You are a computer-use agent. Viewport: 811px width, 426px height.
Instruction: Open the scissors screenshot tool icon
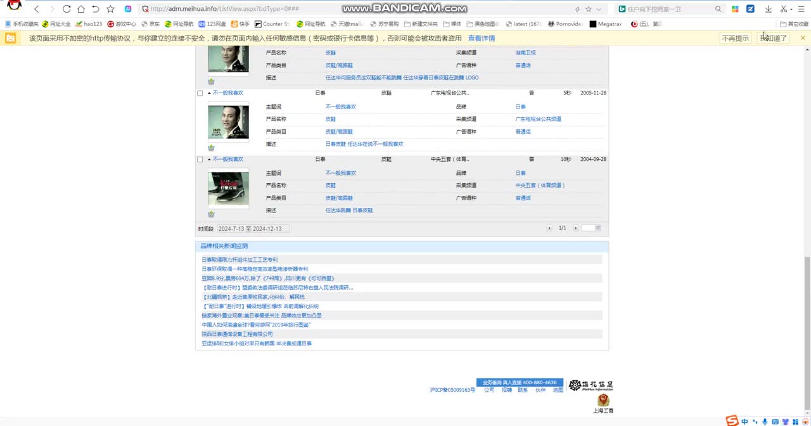coord(783,9)
